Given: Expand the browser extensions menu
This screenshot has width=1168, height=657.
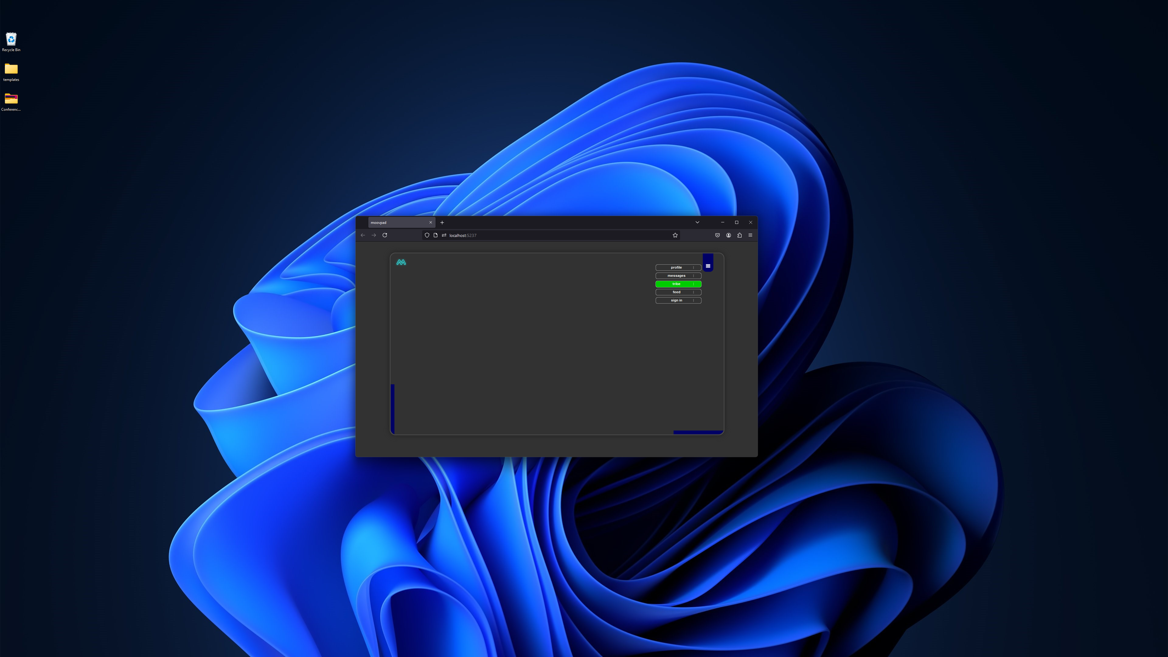Looking at the screenshot, I should (739, 235).
